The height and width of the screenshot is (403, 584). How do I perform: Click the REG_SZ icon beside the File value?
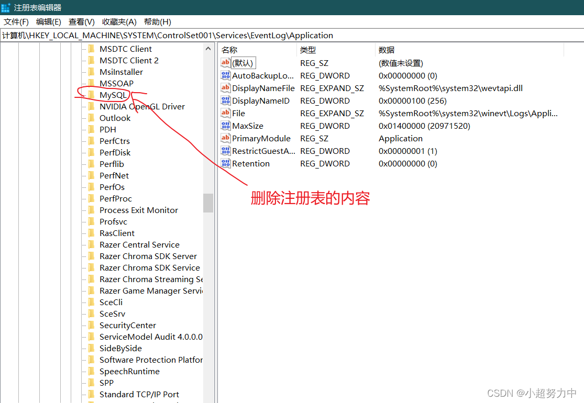[x=225, y=113]
